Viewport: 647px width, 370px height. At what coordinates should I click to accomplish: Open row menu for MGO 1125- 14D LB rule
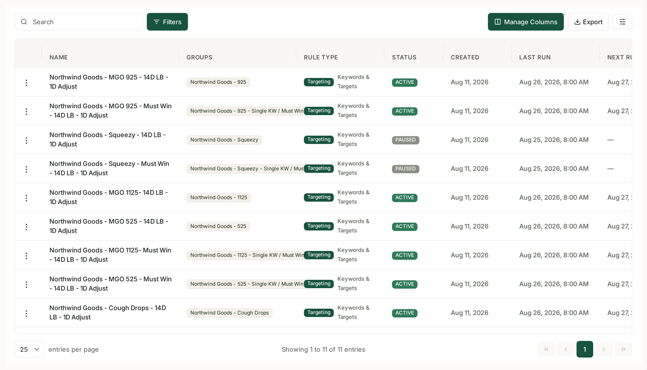point(26,198)
